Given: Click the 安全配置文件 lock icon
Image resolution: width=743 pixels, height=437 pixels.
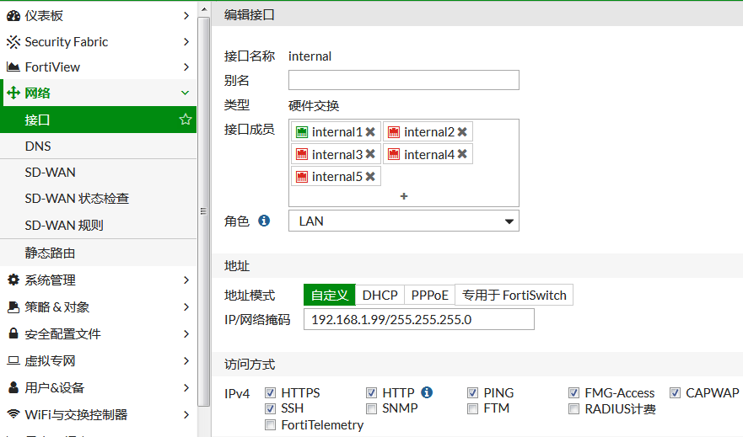Looking at the screenshot, I should [x=13, y=333].
